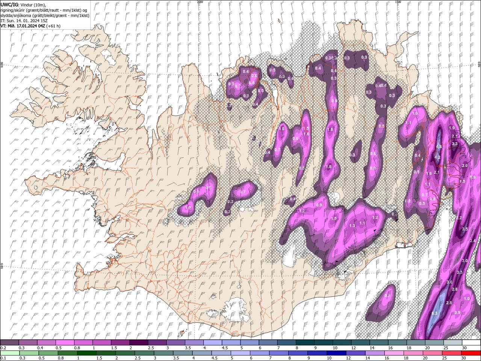The height and width of the screenshot is (361, 481).
Task: Click the 4.2 precipitation value on map
Action: coord(437,157)
